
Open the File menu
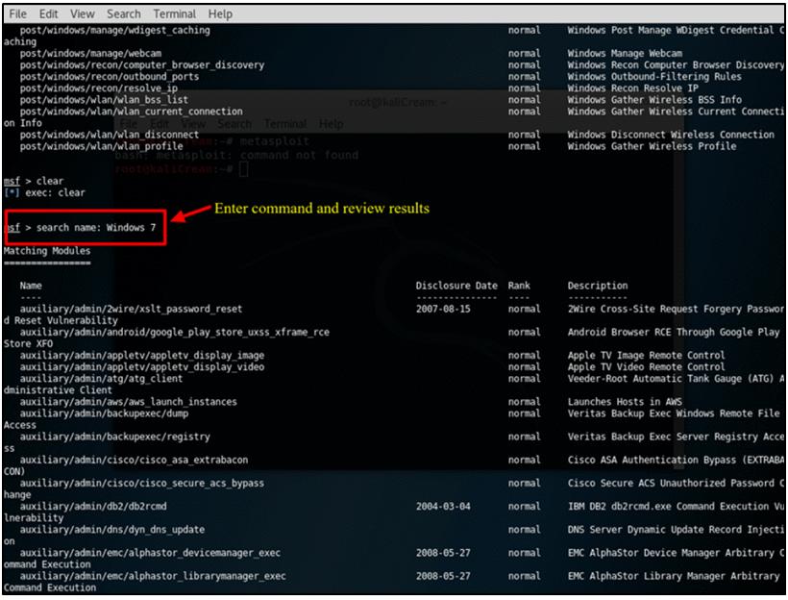tap(17, 14)
